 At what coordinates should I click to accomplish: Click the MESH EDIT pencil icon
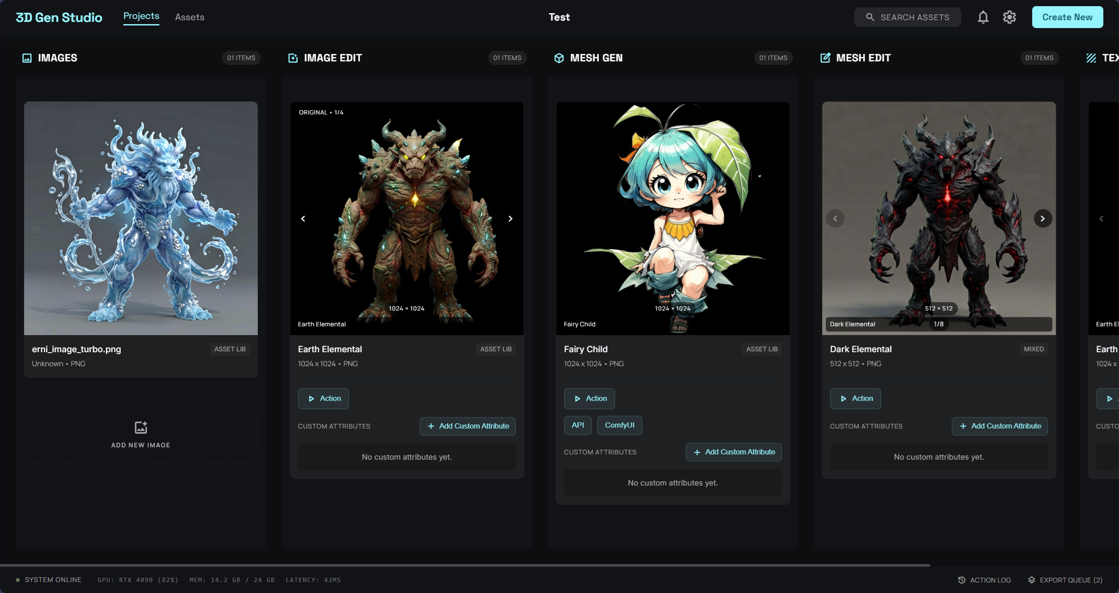(826, 57)
